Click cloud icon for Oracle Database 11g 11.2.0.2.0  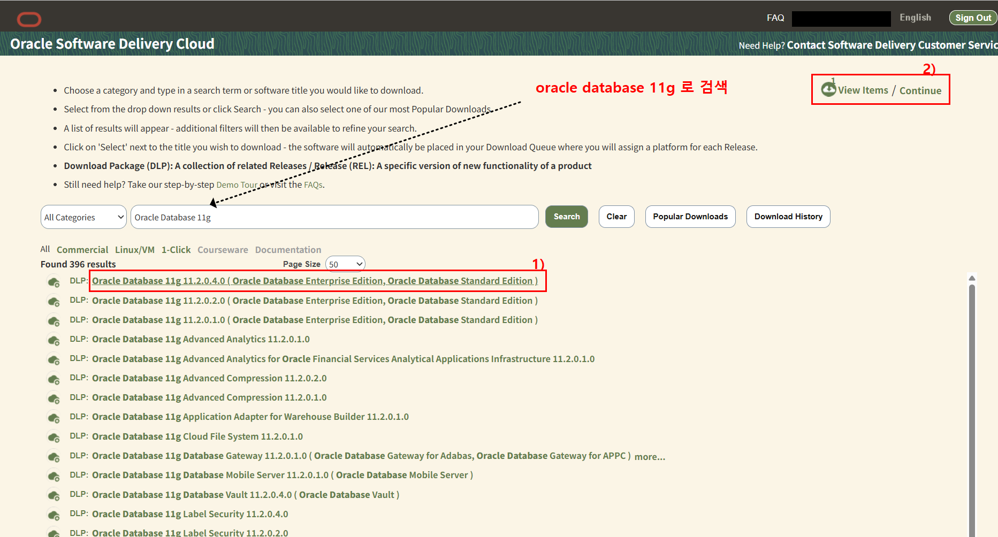(54, 301)
